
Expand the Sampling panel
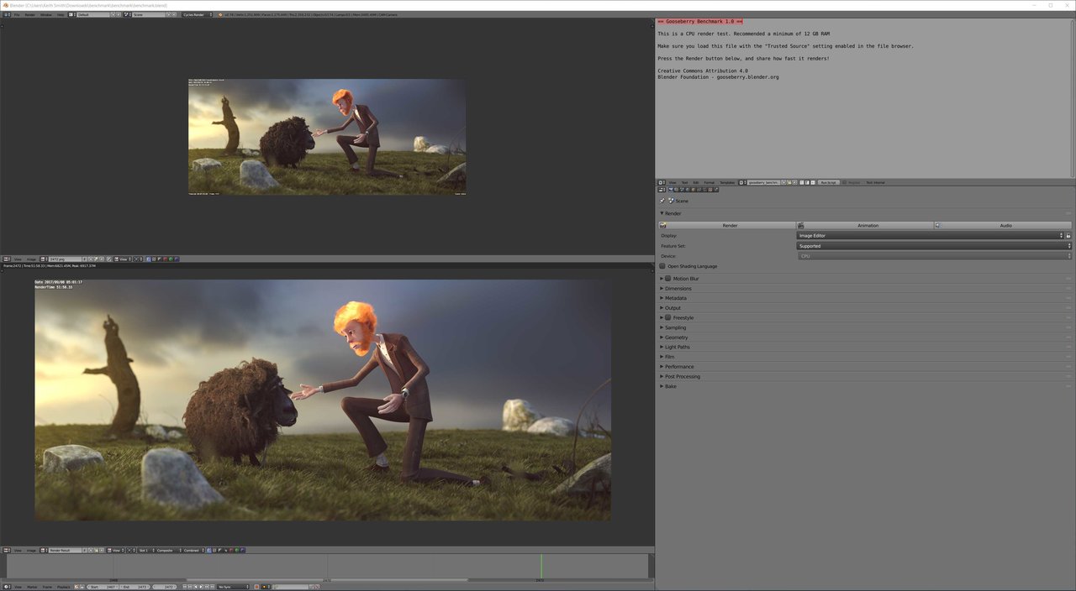pyautogui.click(x=675, y=327)
